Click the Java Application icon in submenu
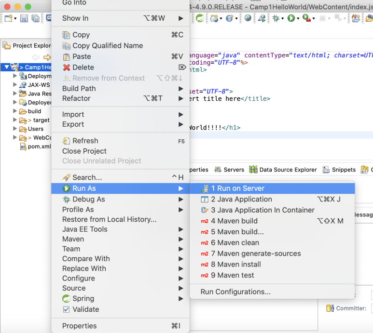373x333 pixels. pos(205,200)
